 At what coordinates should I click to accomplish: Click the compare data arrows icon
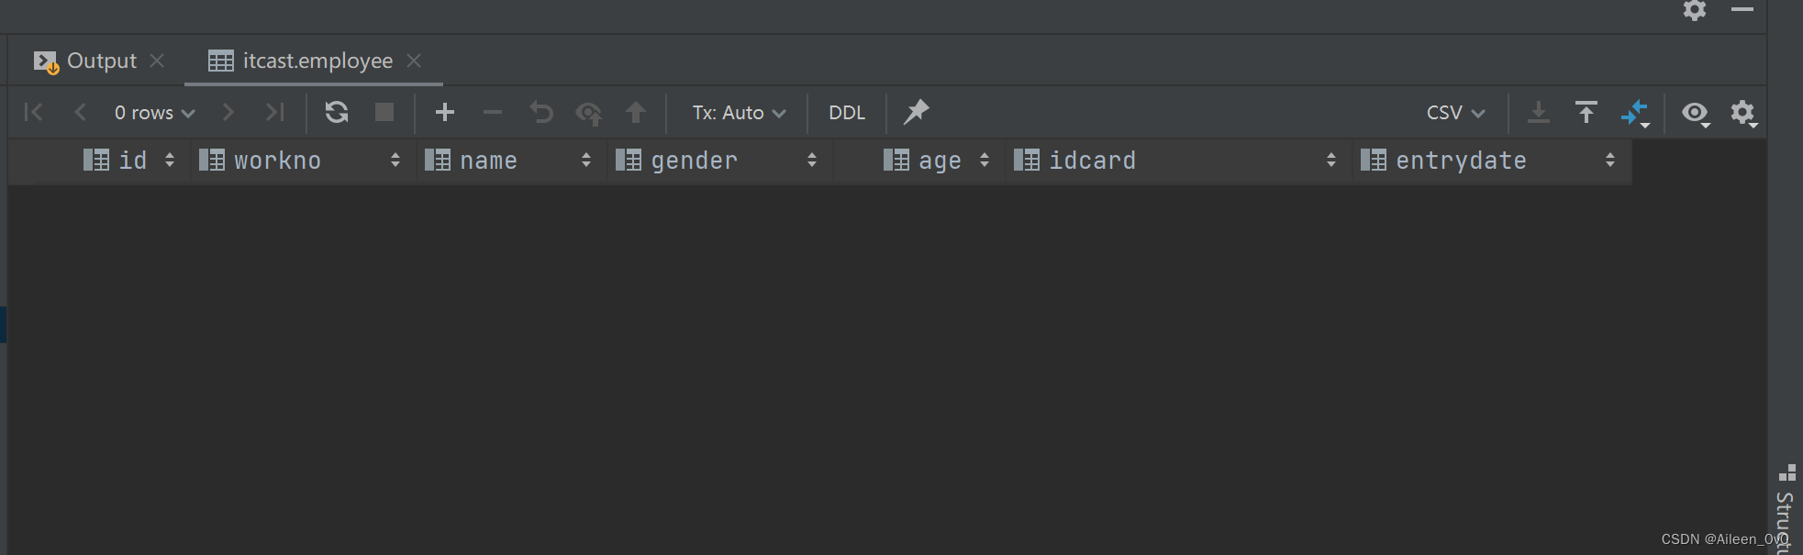pyautogui.click(x=1635, y=112)
